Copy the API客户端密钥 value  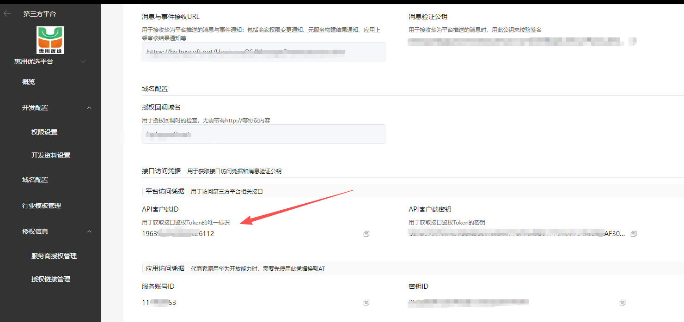coord(634,234)
